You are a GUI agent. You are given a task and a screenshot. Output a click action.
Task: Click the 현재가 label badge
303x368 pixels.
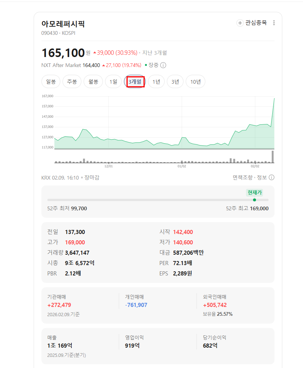[255, 193]
